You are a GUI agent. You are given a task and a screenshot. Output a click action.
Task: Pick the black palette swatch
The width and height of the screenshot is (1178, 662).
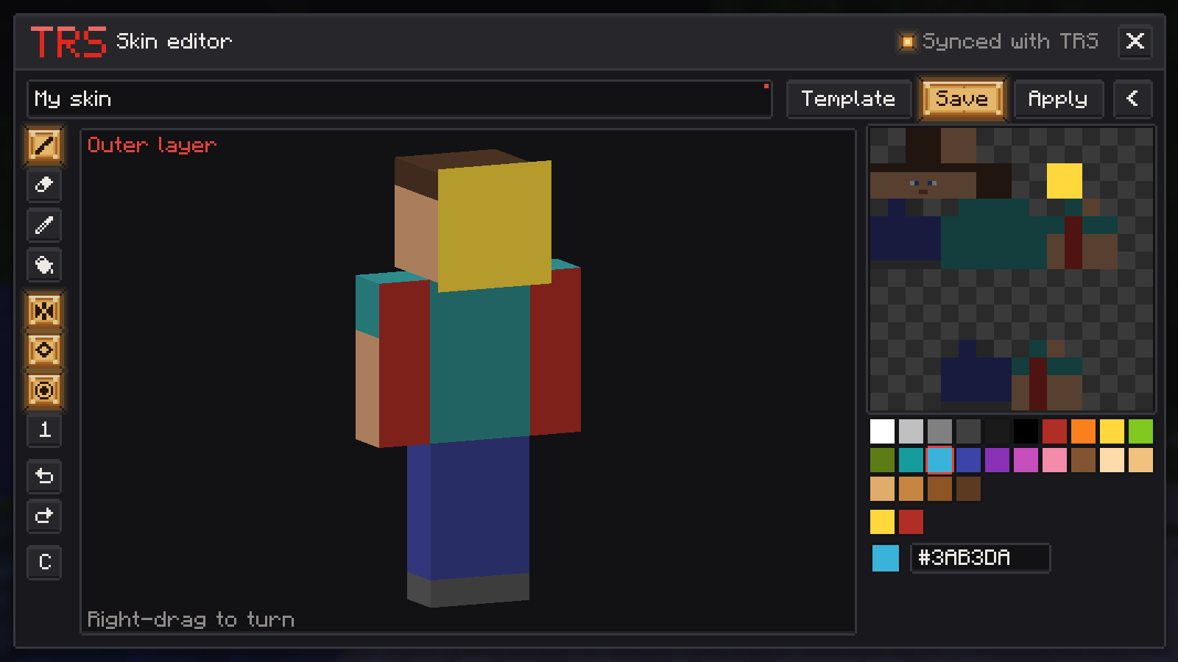[x=1026, y=432]
